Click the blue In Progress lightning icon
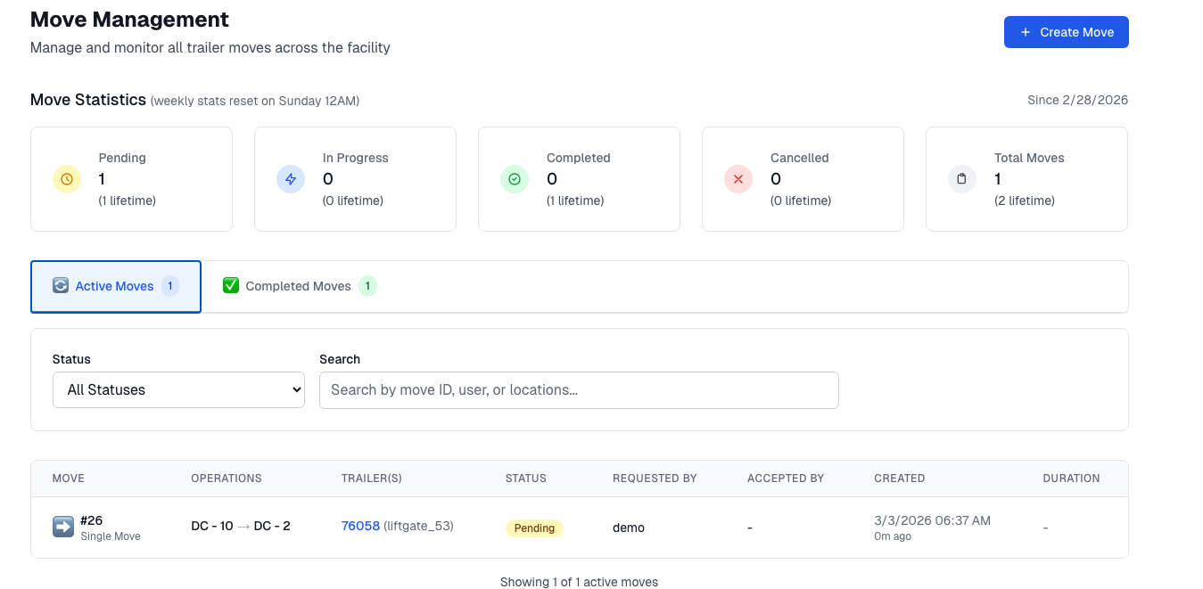Viewport: 1203px width, 589px height. [291, 179]
